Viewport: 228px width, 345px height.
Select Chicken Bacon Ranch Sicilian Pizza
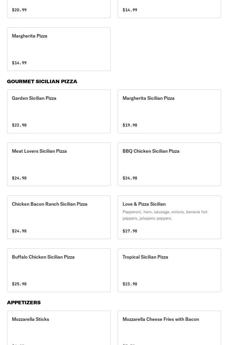tap(59, 217)
